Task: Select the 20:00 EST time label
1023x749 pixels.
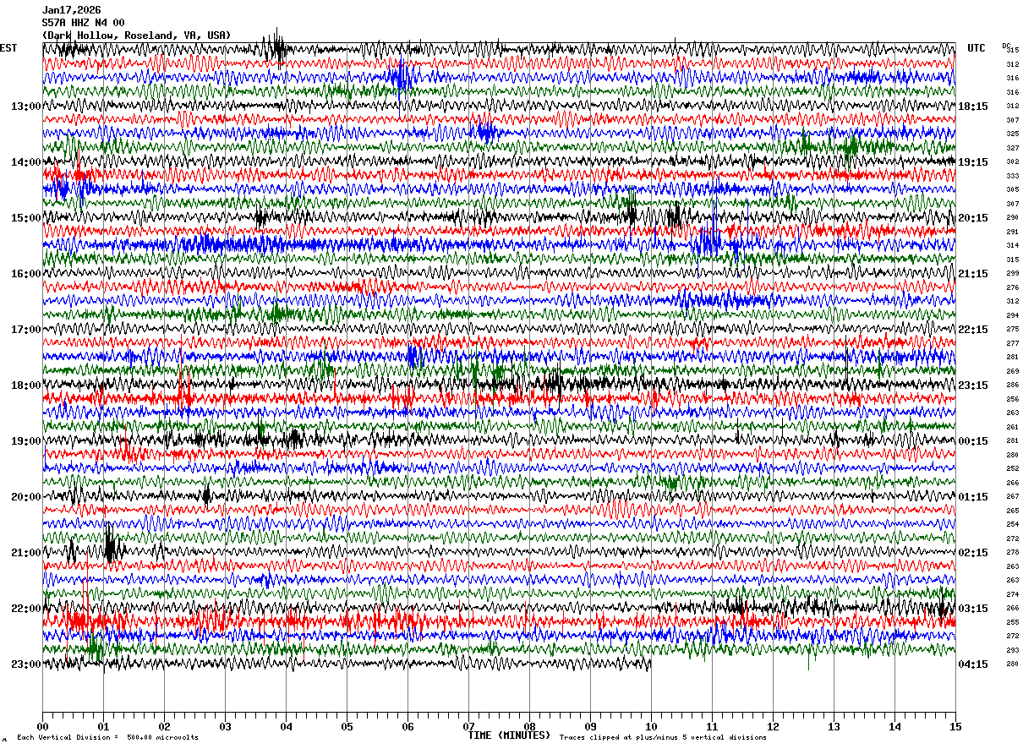Action: tap(25, 496)
